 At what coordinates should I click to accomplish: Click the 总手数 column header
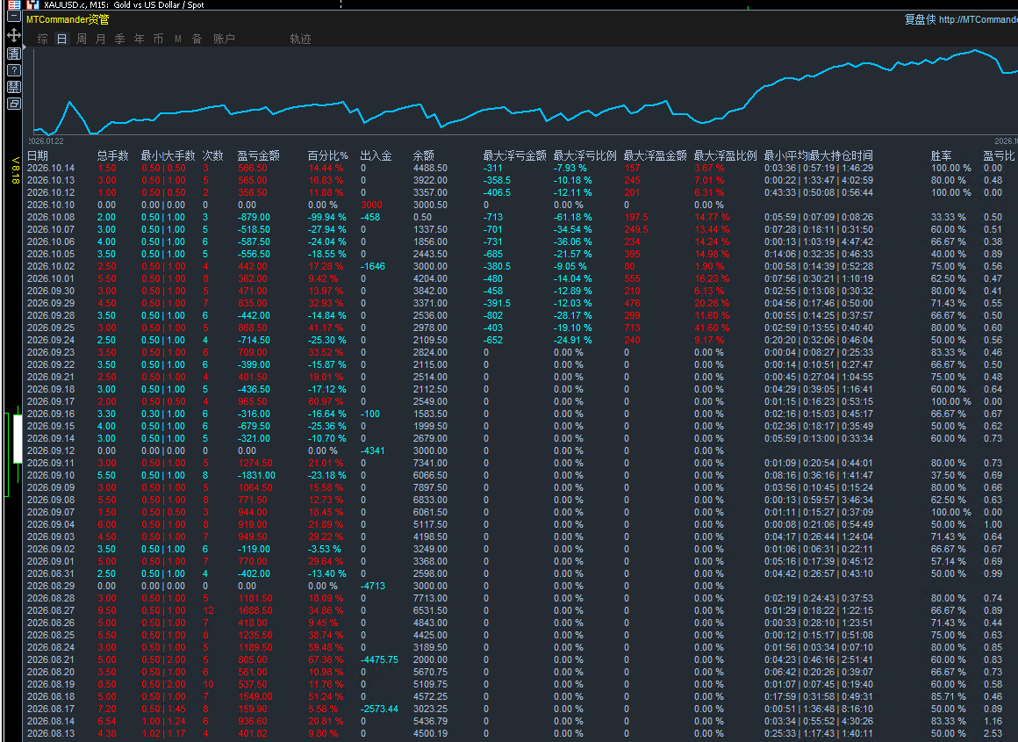click(113, 155)
